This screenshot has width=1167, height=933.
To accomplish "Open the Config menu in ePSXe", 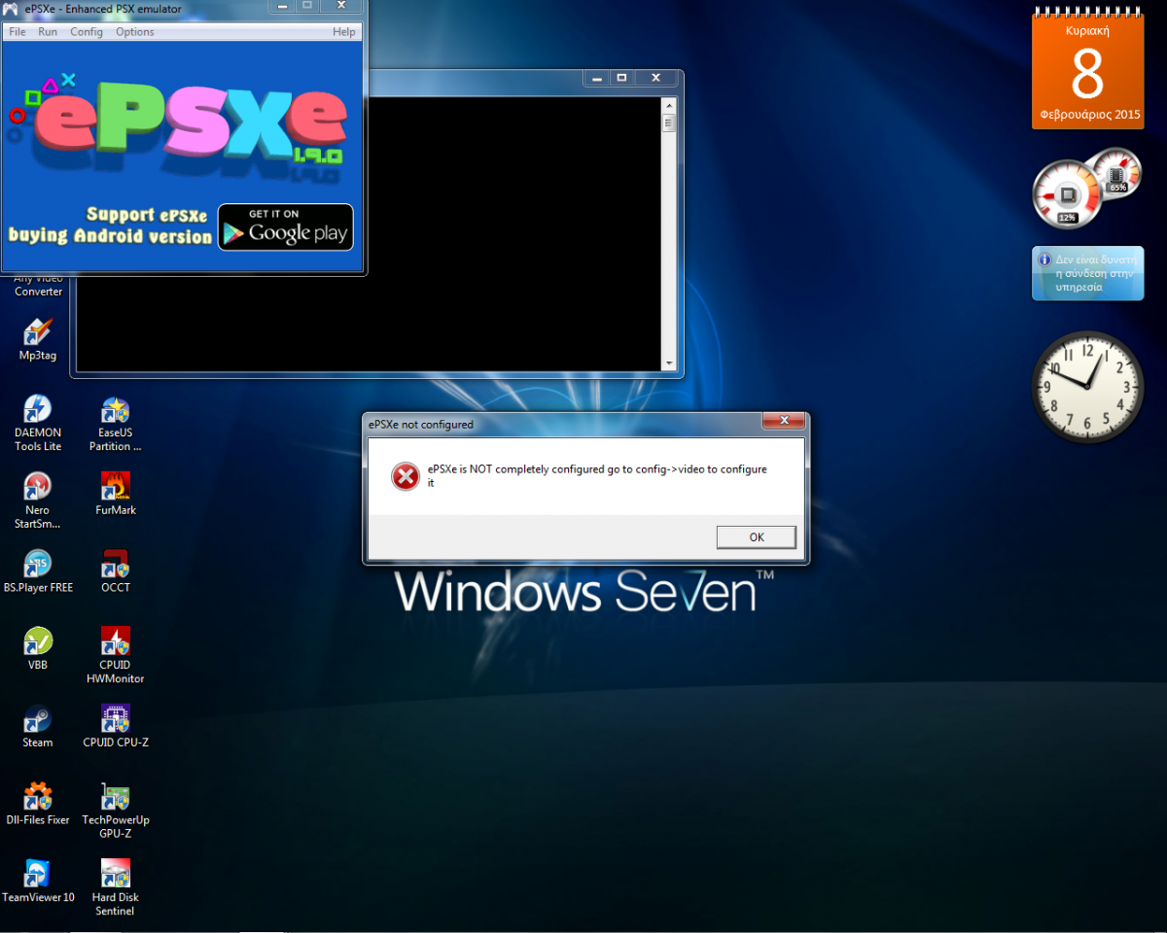I will pyautogui.click(x=87, y=32).
